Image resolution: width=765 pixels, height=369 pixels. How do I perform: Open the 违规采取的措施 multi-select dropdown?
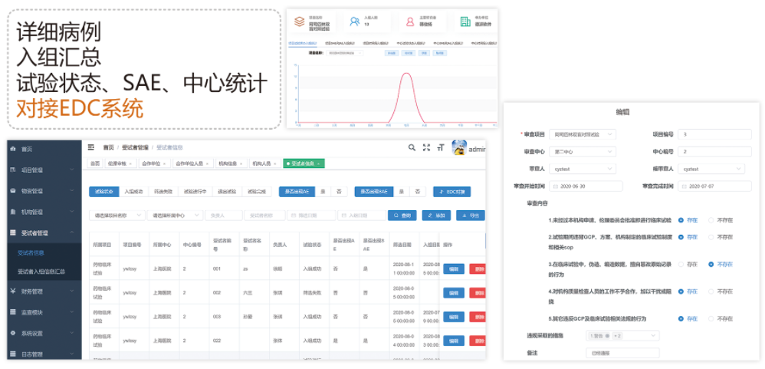(622, 335)
